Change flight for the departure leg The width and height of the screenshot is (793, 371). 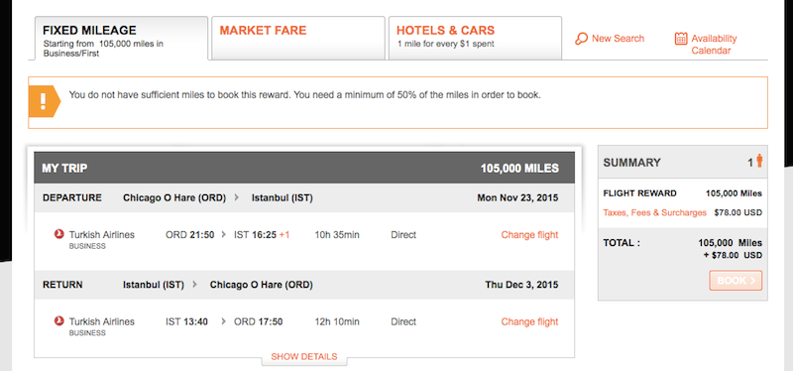coord(529,235)
